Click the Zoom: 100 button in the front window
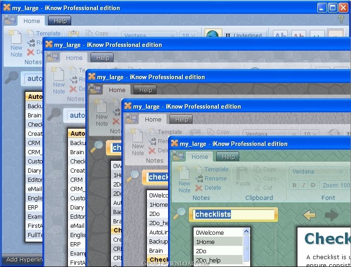The width and height of the screenshot is (351, 267). (335, 186)
